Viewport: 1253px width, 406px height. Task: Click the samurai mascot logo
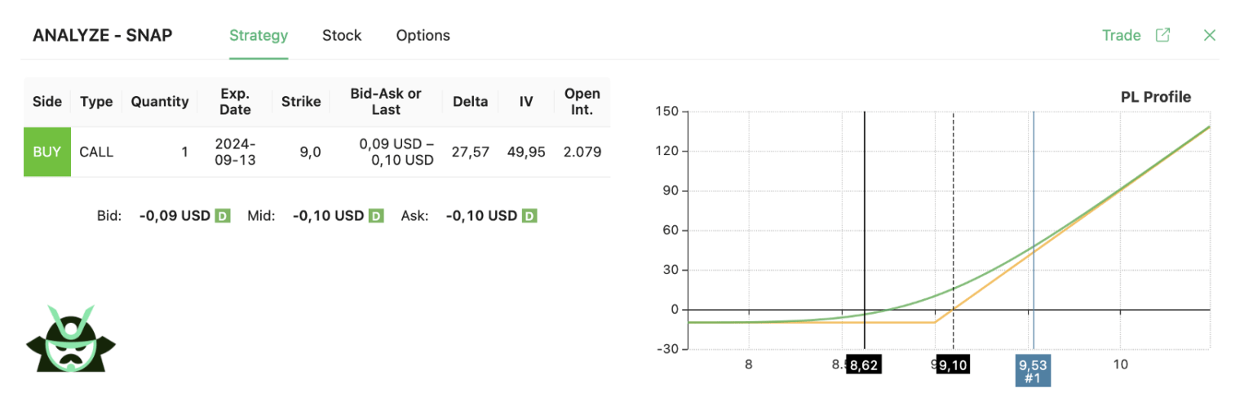70,341
